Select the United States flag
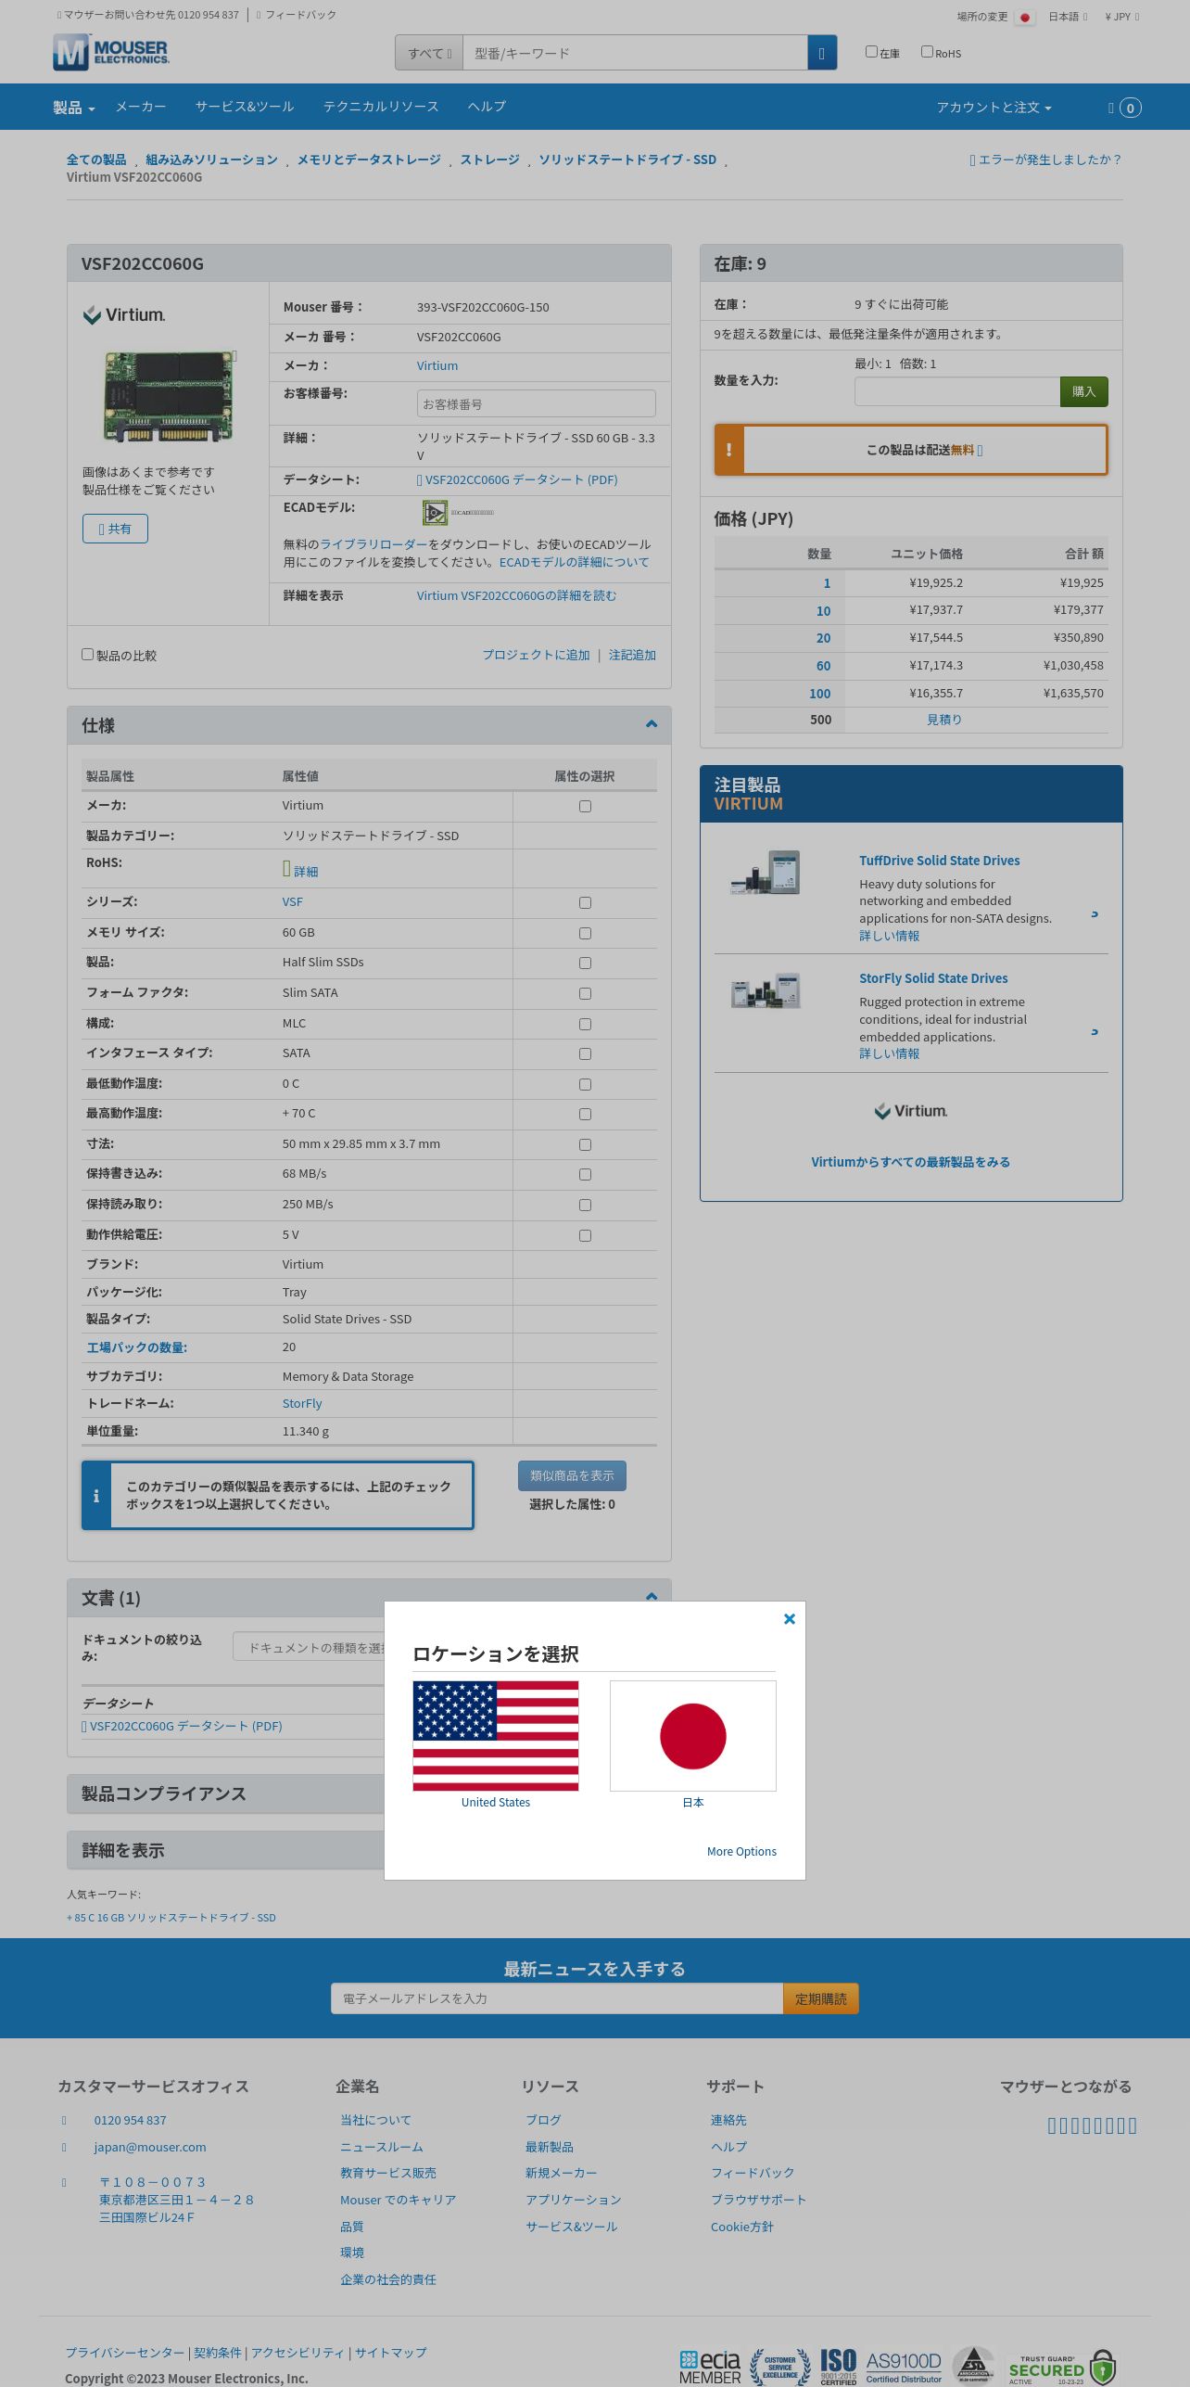The height and width of the screenshot is (2387, 1190). (x=496, y=1736)
